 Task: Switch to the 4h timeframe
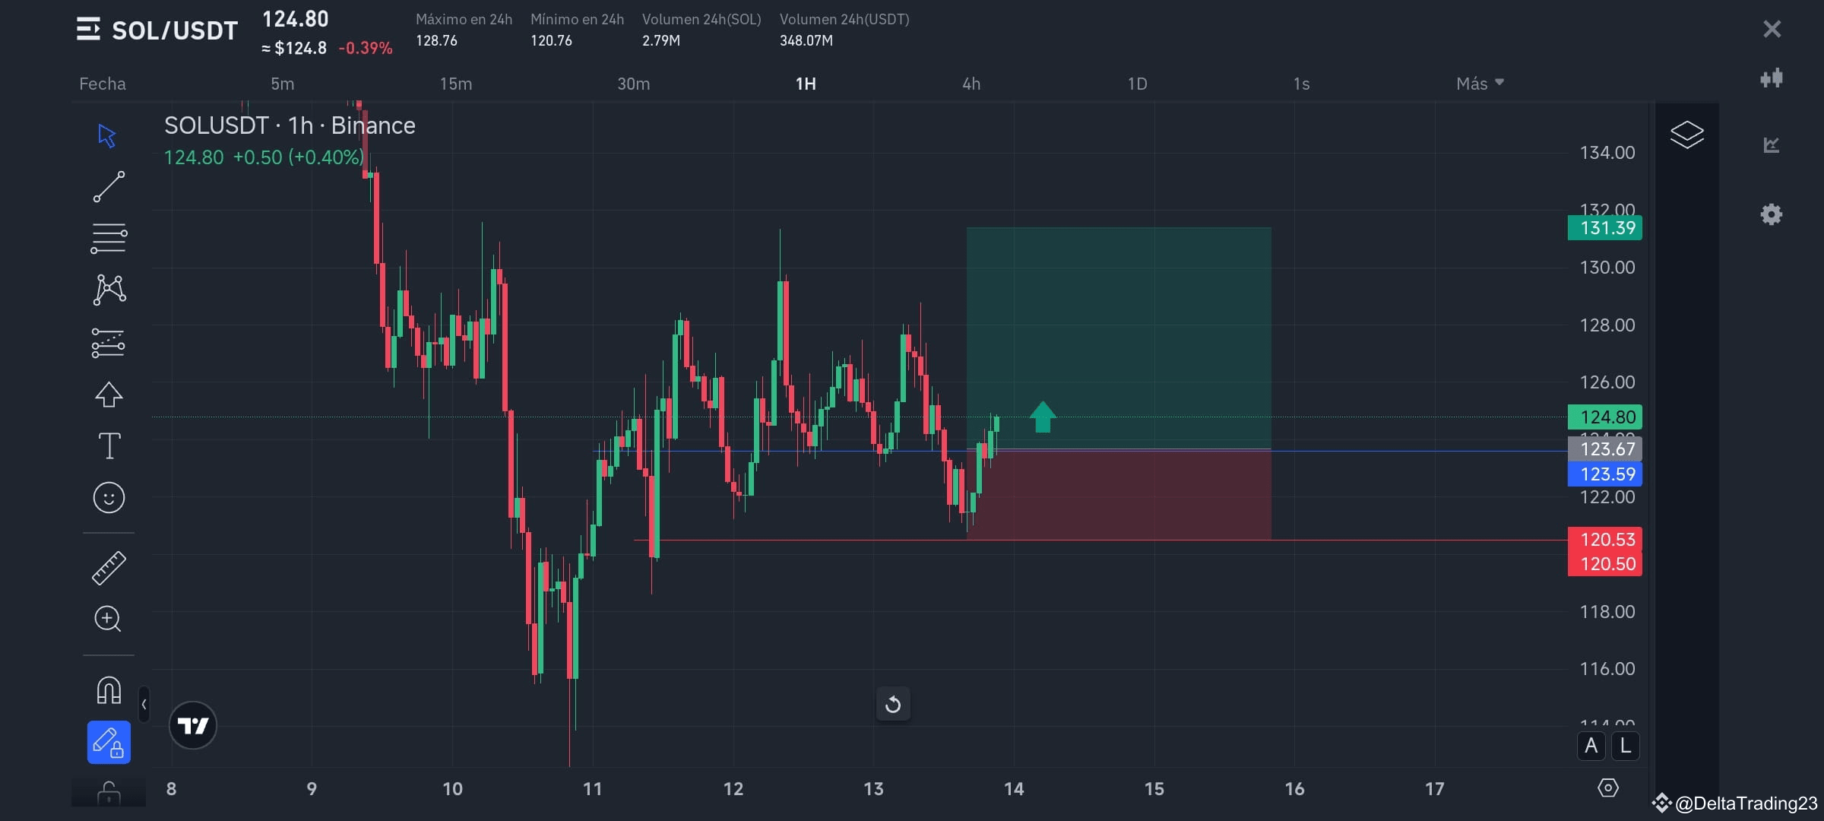click(971, 84)
